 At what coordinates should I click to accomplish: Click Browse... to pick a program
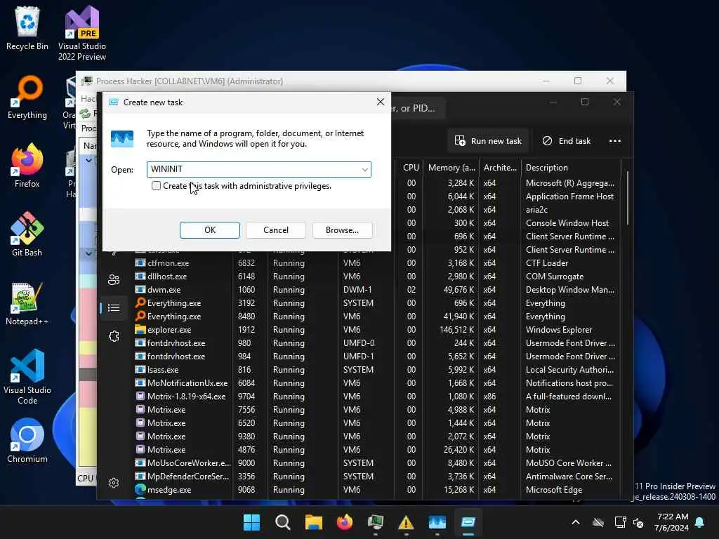point(342,230)
